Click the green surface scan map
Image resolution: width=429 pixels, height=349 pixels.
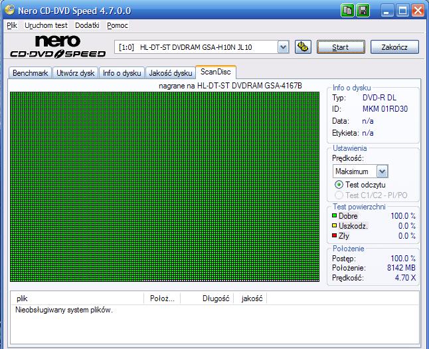[165, 187]
